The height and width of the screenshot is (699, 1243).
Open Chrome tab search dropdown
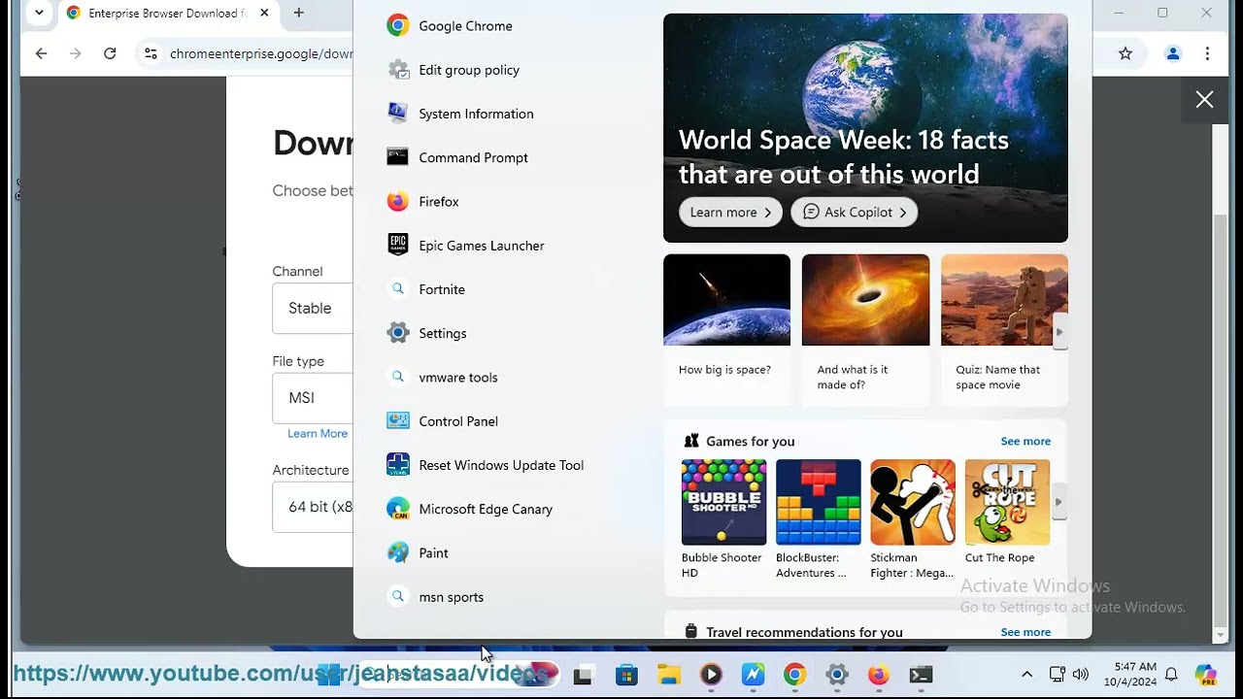[39, 13]
